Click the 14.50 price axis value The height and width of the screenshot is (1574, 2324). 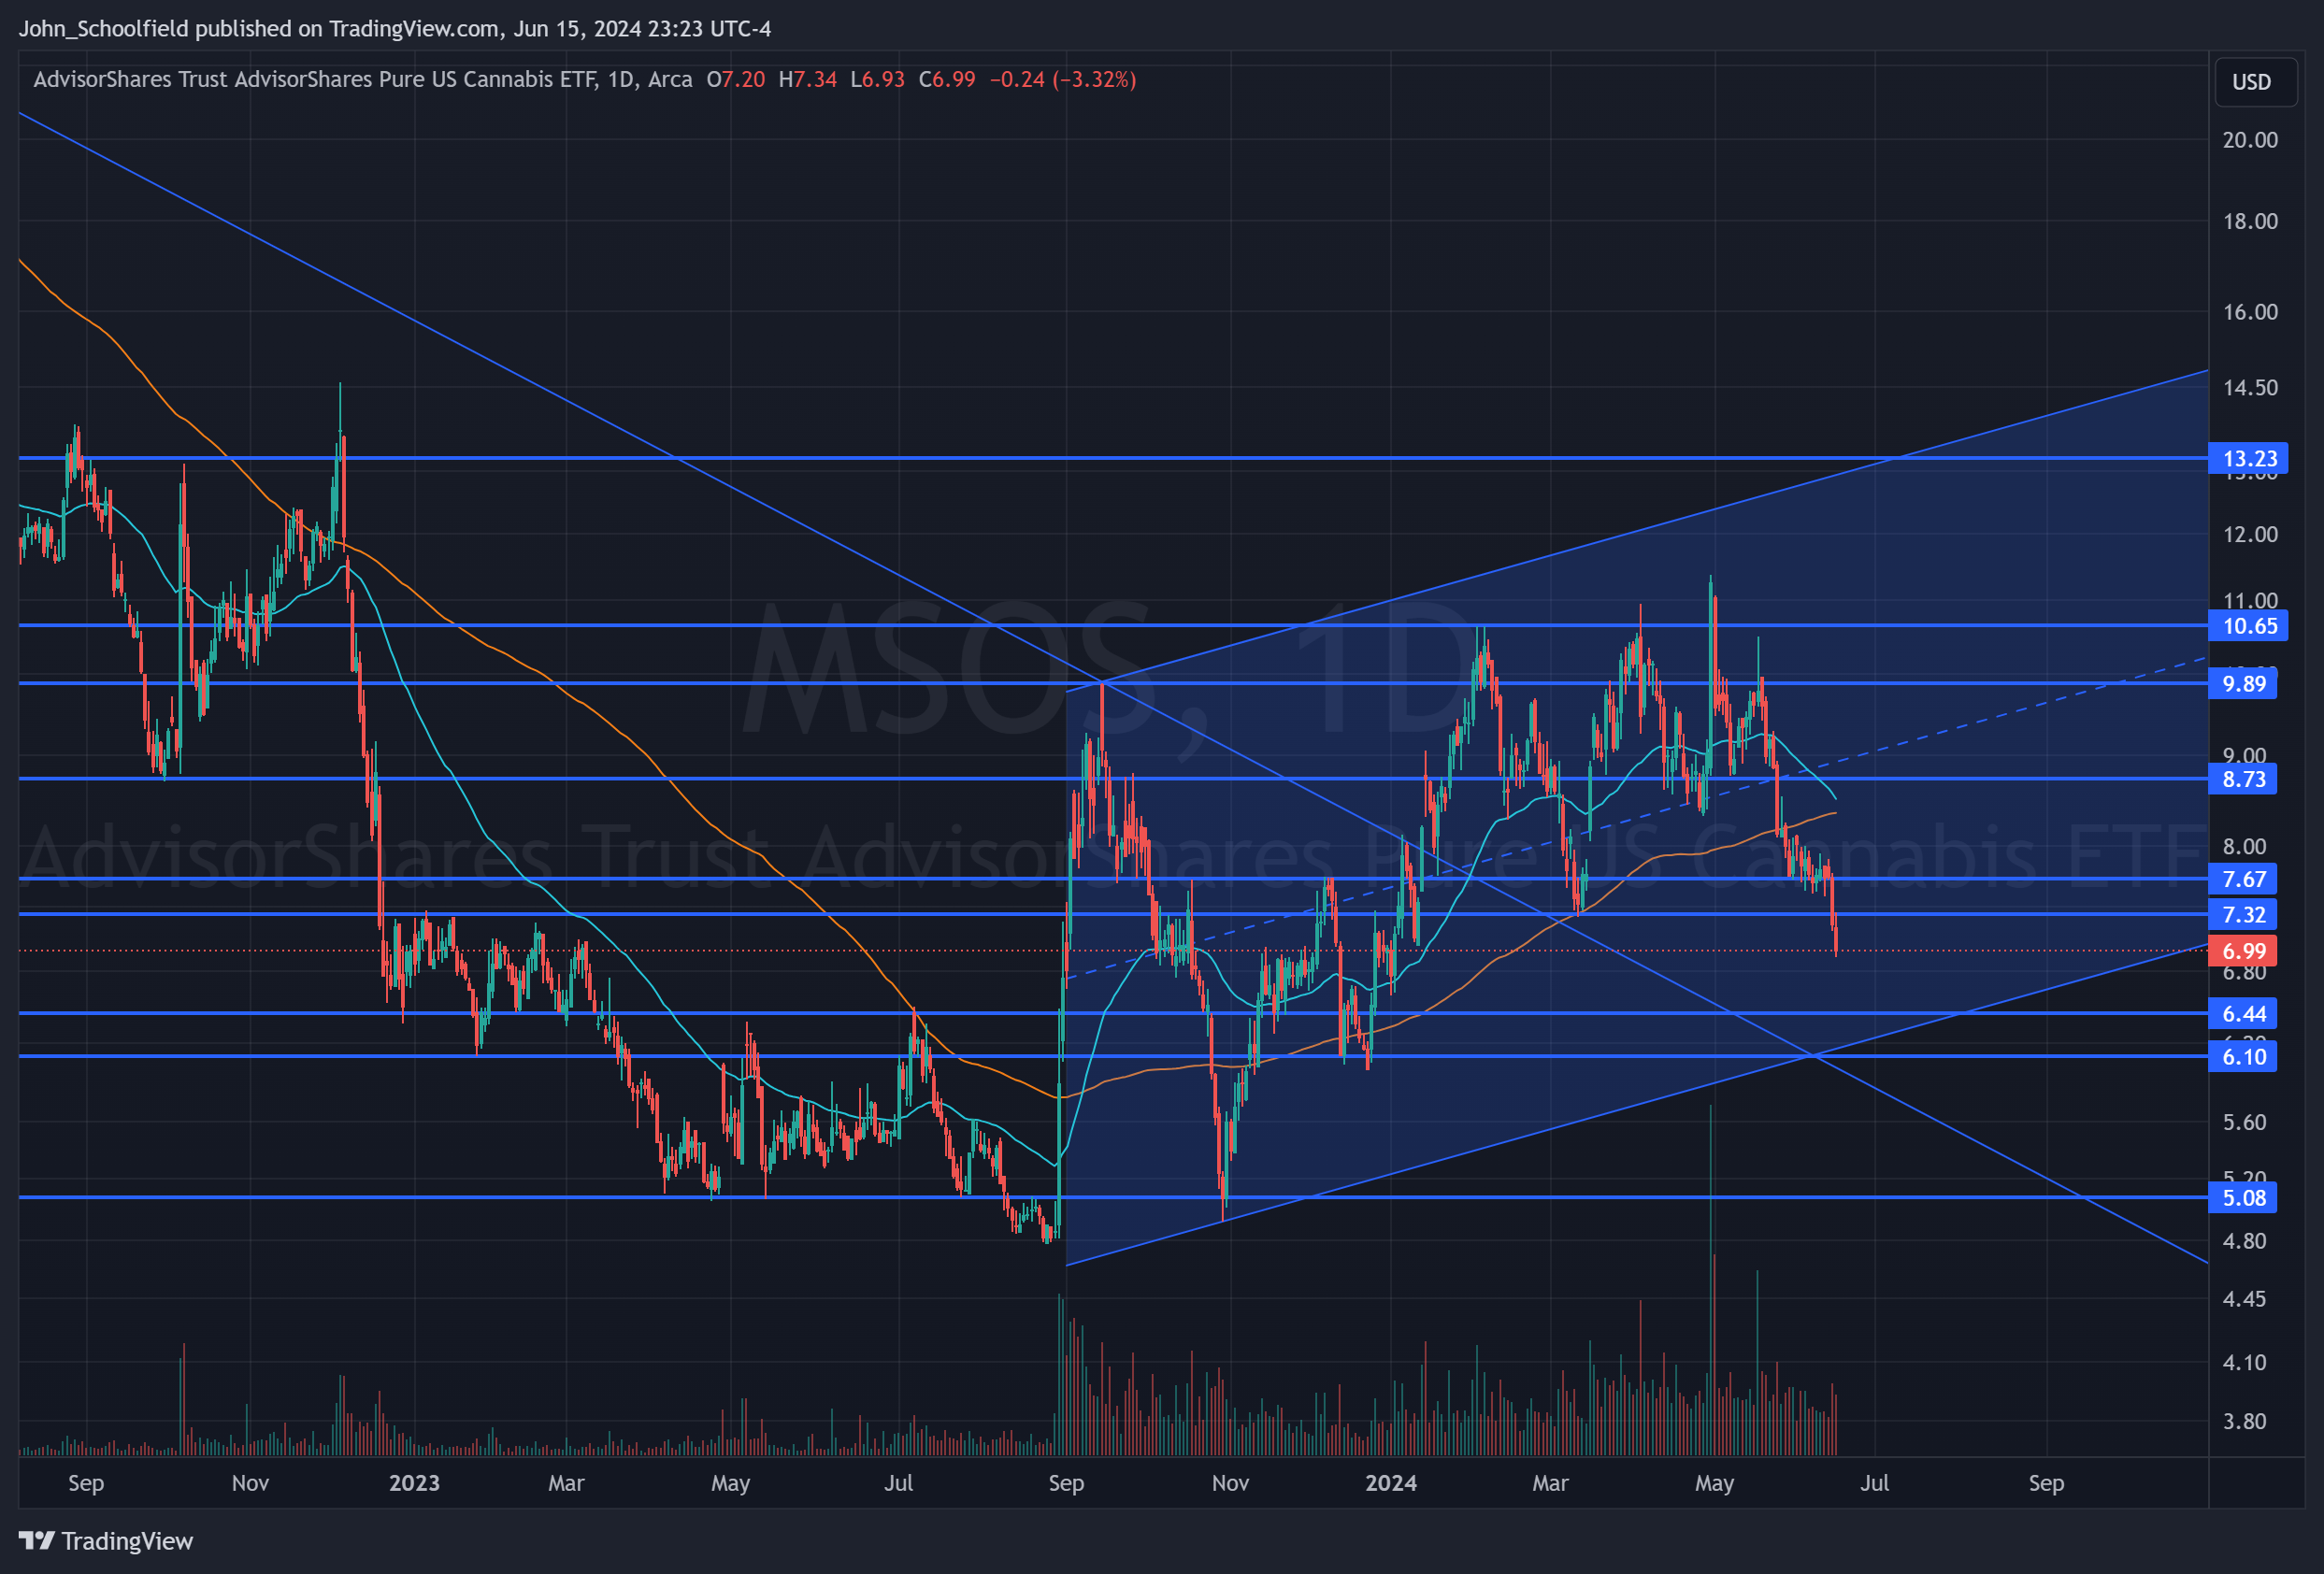[2250, 388]
